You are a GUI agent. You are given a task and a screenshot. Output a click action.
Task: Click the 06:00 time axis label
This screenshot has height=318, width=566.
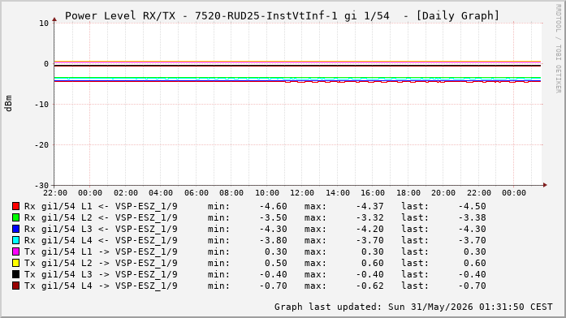[197, 193]
